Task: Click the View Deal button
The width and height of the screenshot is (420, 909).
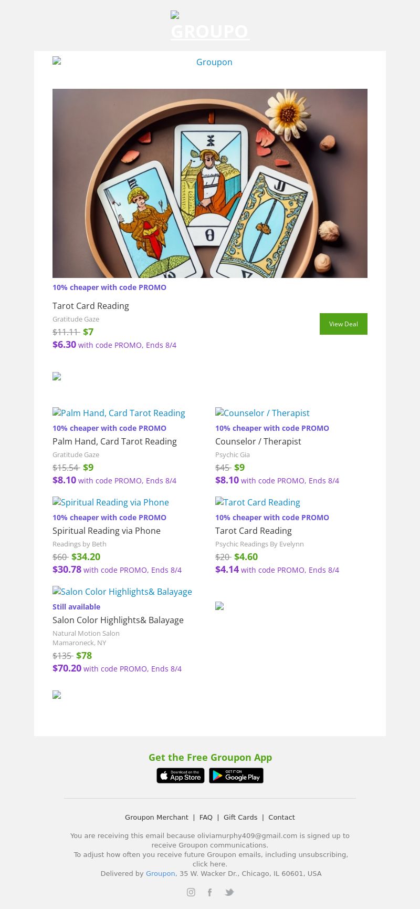Action: tap(343, 324)
